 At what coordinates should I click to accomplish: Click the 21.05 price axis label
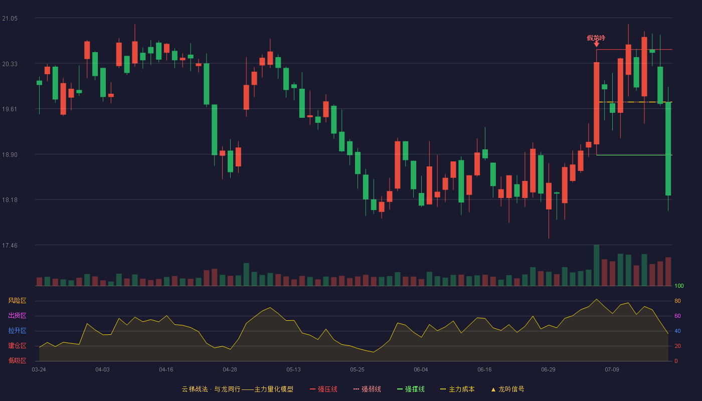(x=10, y=19)
